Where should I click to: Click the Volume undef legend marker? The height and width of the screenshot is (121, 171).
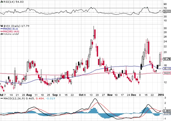[1, 34]
